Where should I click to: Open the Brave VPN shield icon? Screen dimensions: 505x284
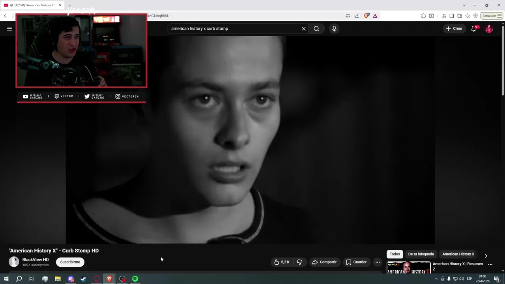475,16
